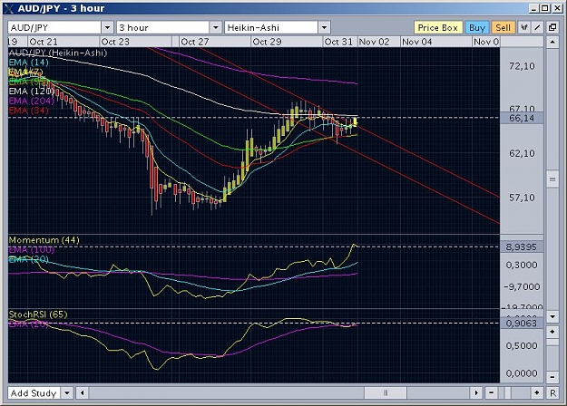Click horizontal zoom in plus button
567x406 pixels.
[x=537, y=392]
